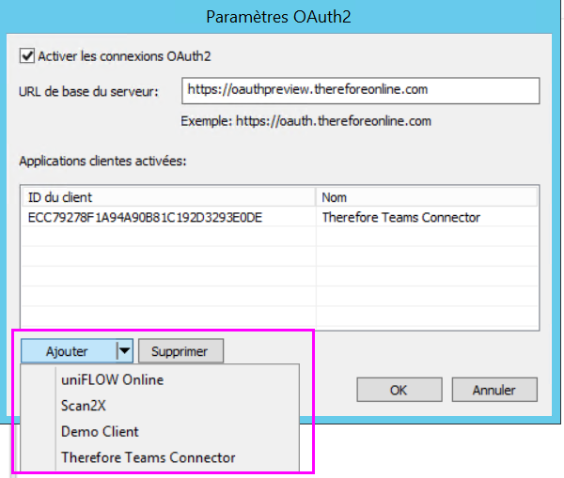The height and width of the screenshot is (478, 564).
Task: Click the Exemple URL hint text
Action: pos(306,121)
